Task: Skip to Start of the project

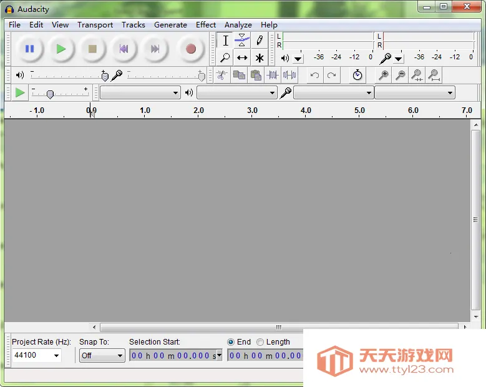Action: [x=124, y=49]
